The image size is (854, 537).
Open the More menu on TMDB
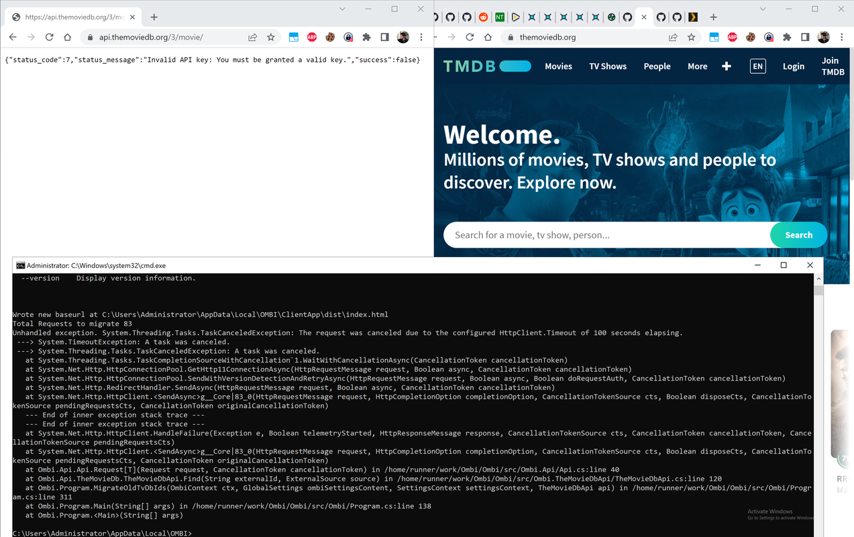(x=698, y=66)
